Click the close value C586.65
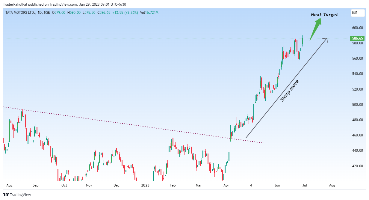 [x=104, y=13]
